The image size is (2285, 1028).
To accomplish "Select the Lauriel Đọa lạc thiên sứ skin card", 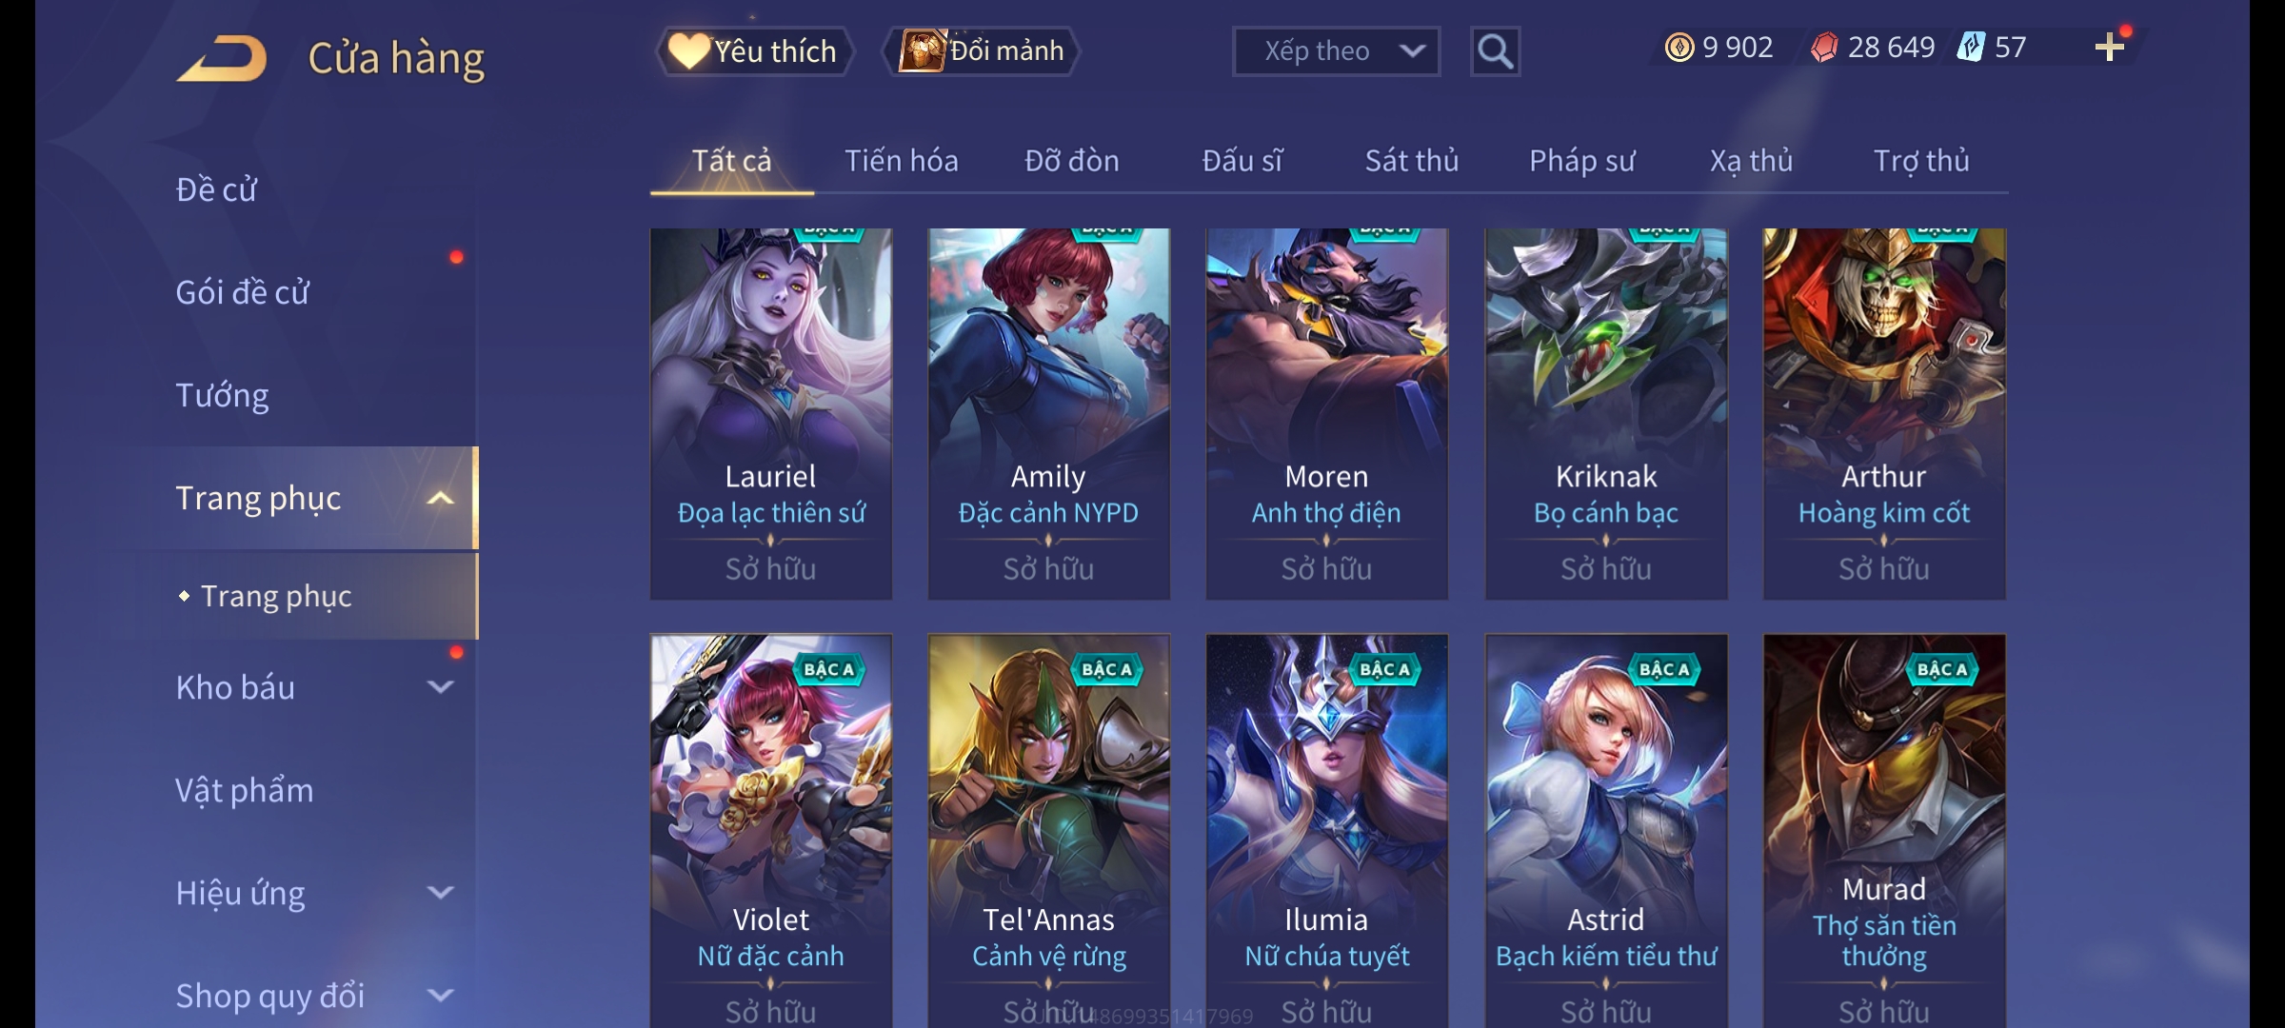I will click(771, 413).
